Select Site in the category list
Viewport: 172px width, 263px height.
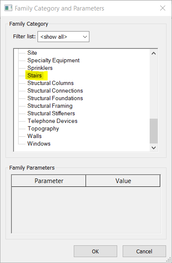coord(32,53)
